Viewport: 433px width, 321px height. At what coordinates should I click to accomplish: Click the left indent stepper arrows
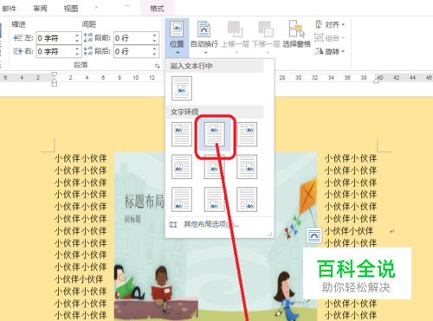[x=77, y=38]
